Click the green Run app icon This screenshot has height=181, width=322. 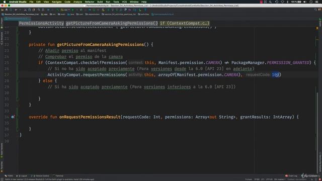(72, 10)
